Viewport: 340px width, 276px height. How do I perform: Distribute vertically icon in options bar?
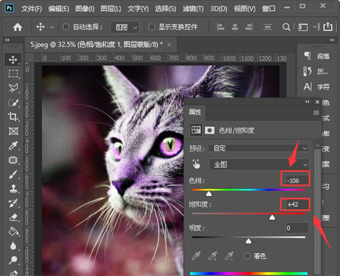coord(267,27)
